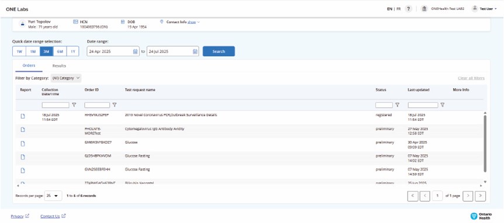Viewport: 504px width, 223px height.
Task: Open the Privacy link
Action: point(20,216)
